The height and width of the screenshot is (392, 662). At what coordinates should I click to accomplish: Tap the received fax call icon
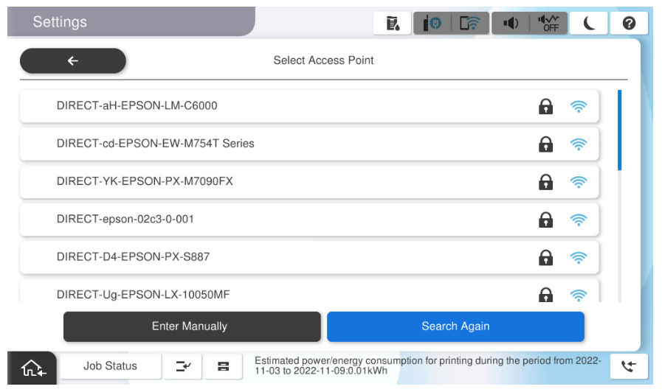(x=629, y=366)
